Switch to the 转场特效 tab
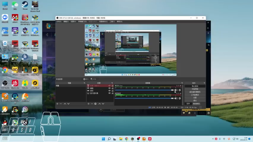The height and width of the screenshot is (142, 253). click(196, 104)
